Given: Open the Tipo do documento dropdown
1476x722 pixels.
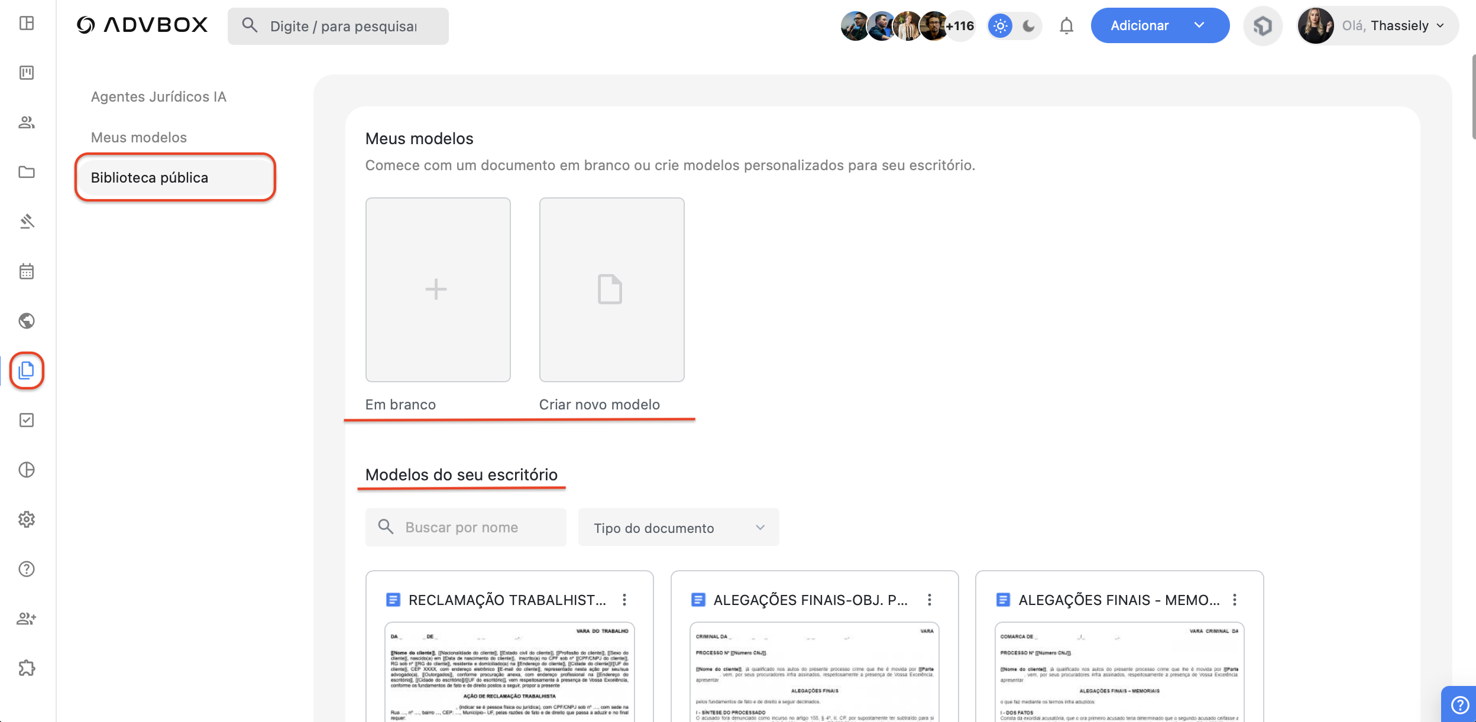Looking at the screenshot, I should [678, 528].
